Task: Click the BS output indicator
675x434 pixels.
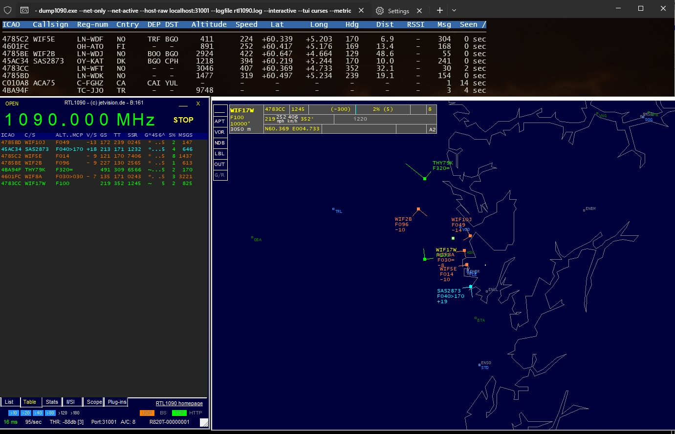Action: [163, 413]
